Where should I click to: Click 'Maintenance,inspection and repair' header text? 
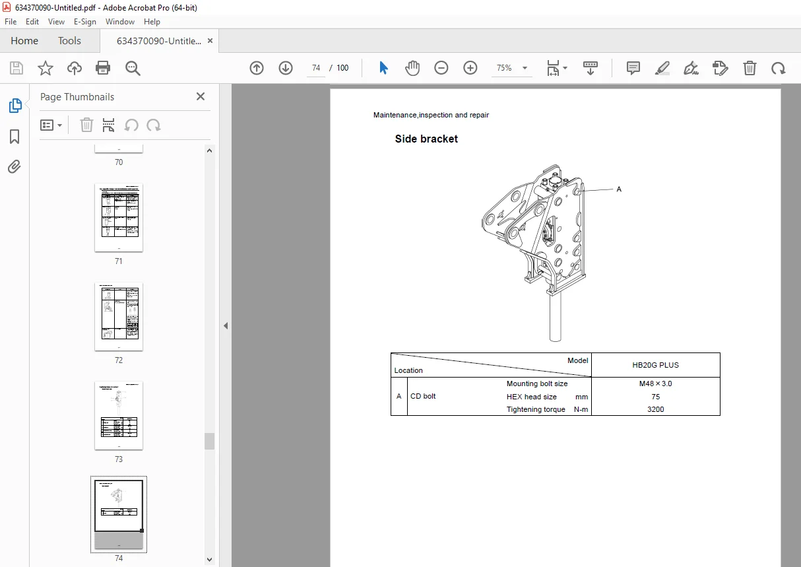pyautogui.click(x=431, y=115)
